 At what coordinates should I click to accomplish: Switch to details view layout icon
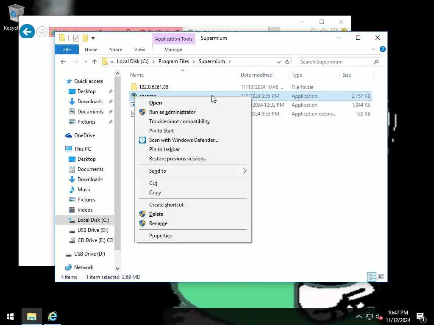[x=371, y=277]
